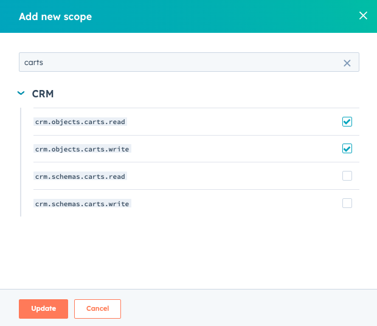Clear the carts search text

[x=347, y=63]
